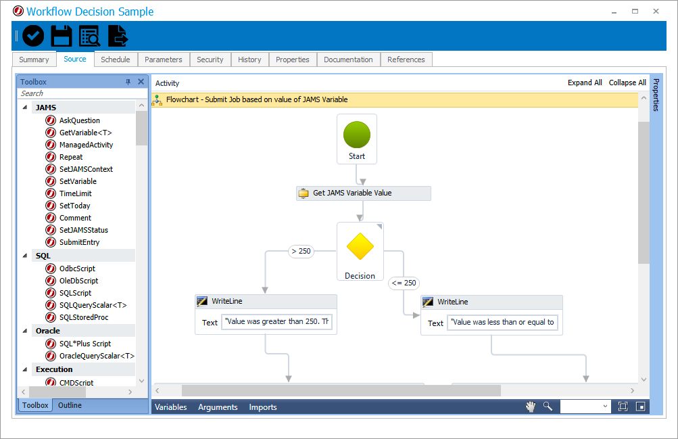Click the magnifier zoom icon

coord(548,407)
